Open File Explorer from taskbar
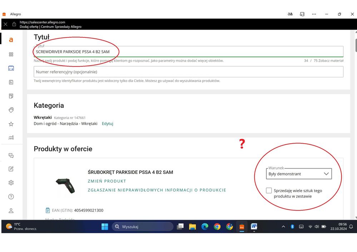 (192, 227)
